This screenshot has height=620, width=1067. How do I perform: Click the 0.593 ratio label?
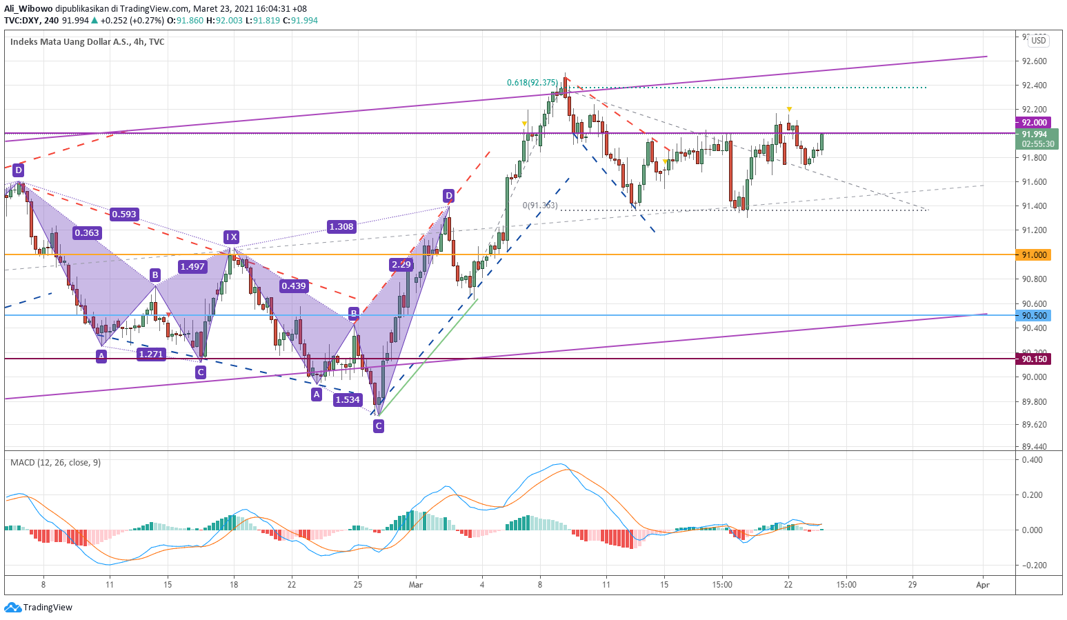pos(124,214)
